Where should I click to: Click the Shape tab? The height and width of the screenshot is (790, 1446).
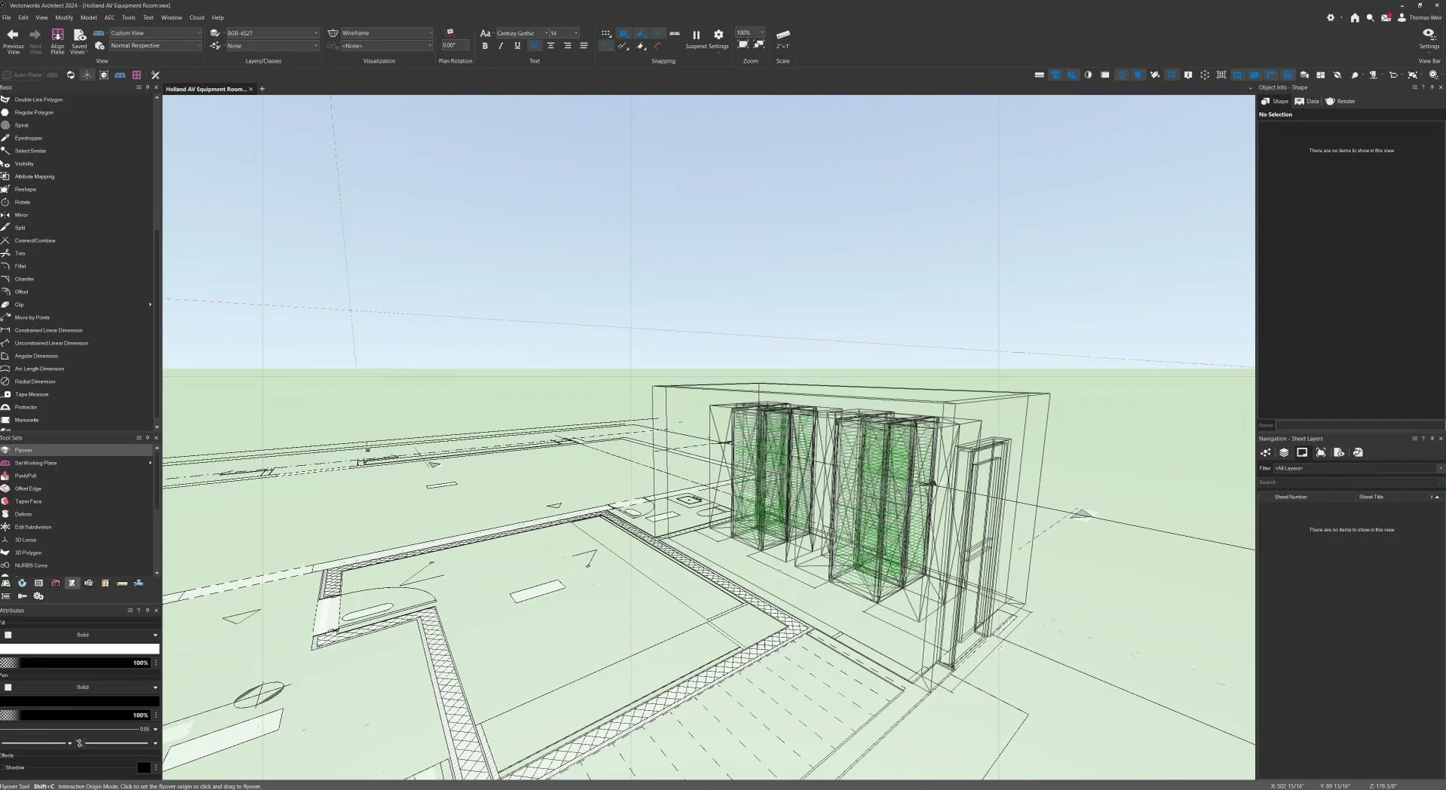pos(1276,101)
